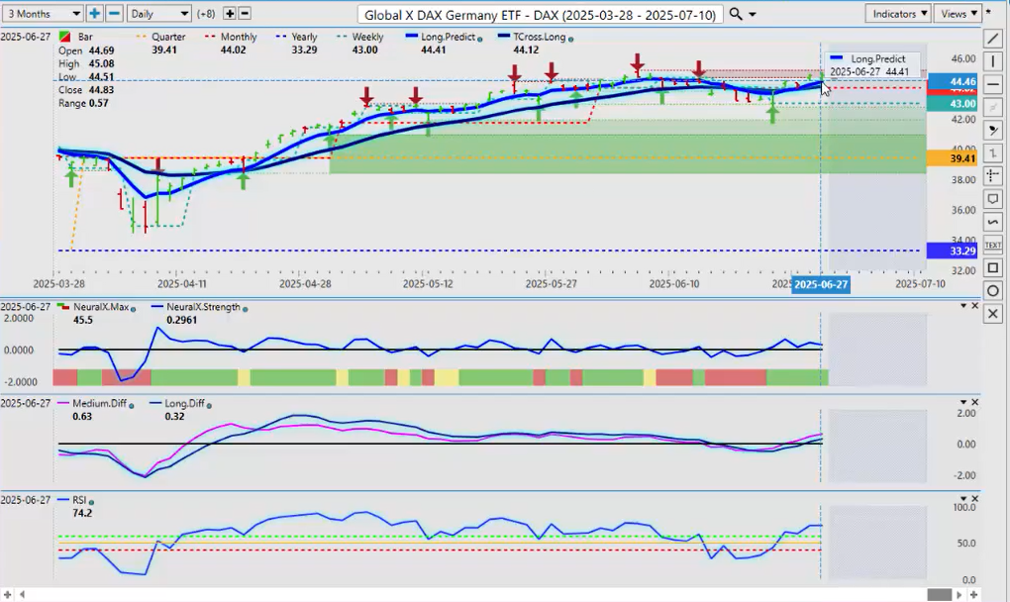The image size is (1010, 602).
Task: Select the callout comment tool
Action: pyautogui.click(x=994, y=199)
